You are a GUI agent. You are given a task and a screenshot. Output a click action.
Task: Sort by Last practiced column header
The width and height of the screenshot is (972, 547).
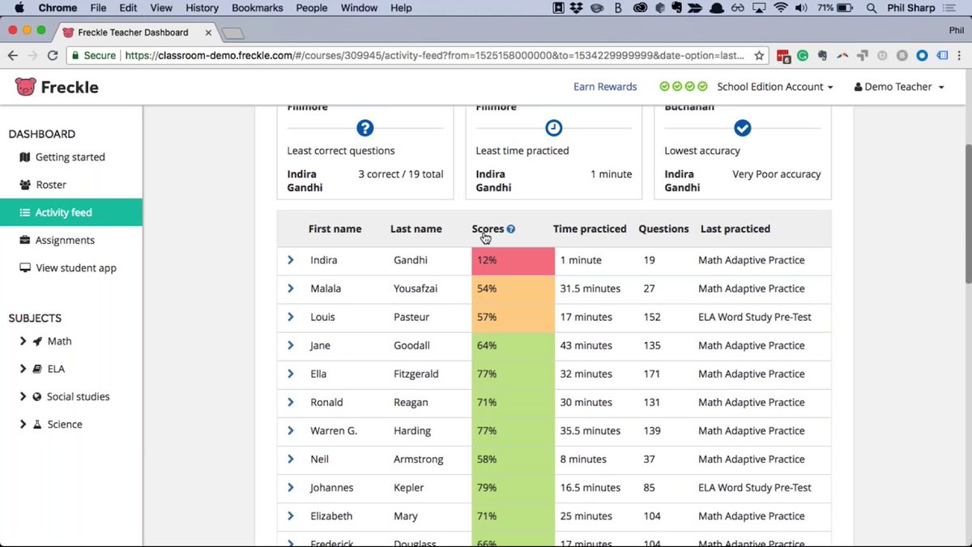[x=735, y=229]
